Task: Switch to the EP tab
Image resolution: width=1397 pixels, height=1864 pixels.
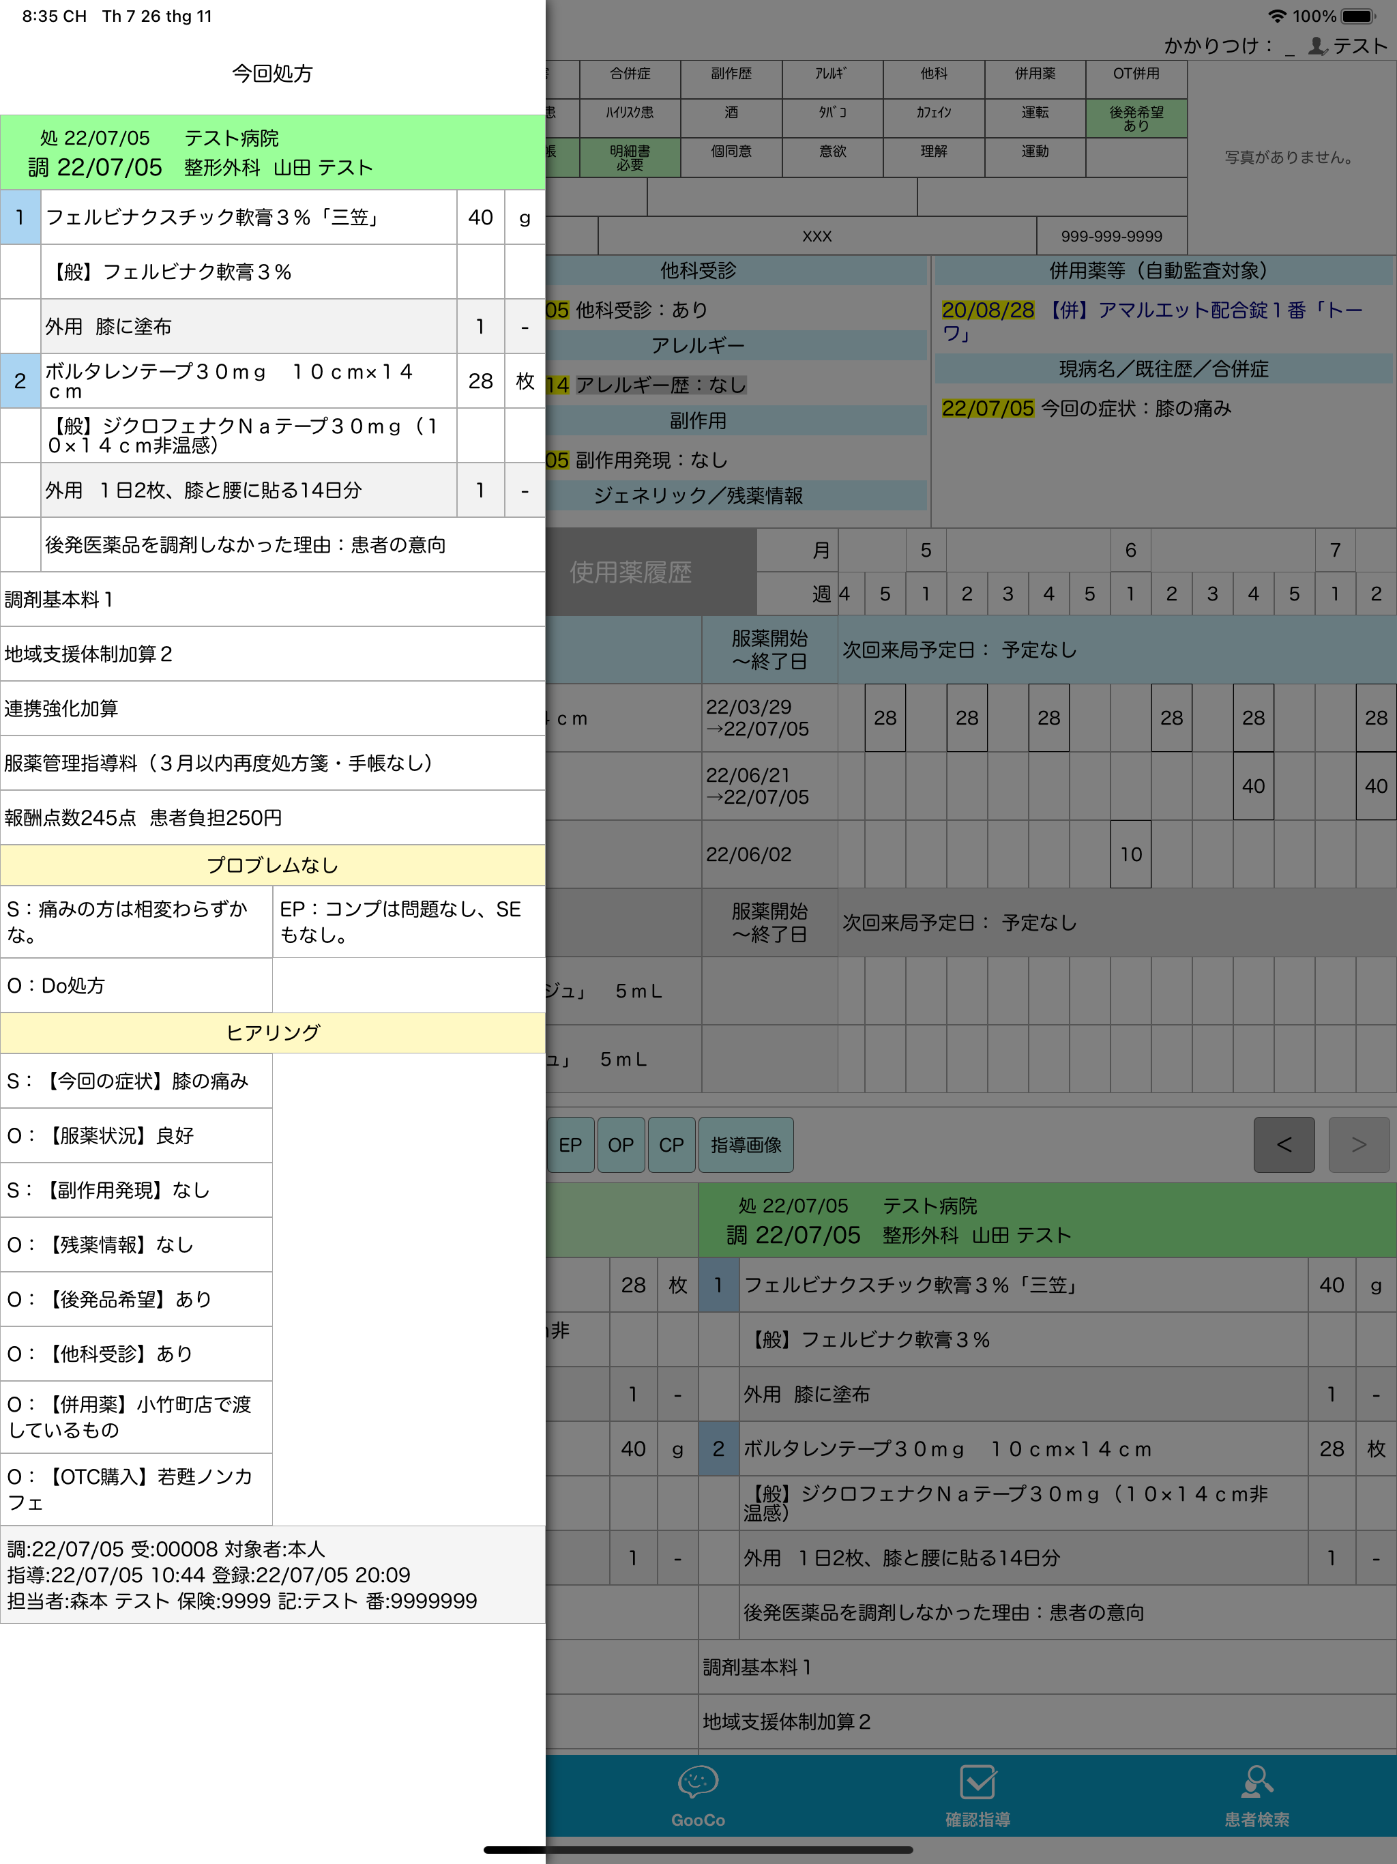Action: click(570, 1144)
